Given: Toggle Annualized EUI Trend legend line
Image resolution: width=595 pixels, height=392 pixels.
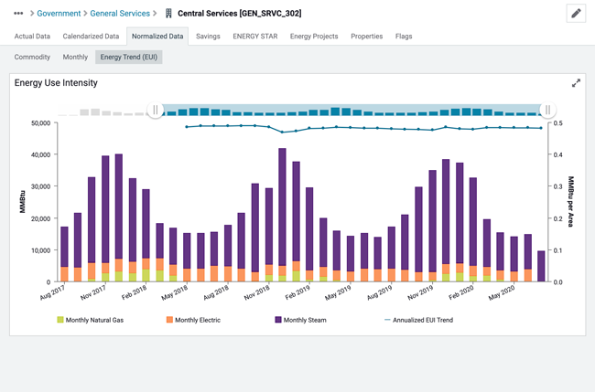Looking at the screenshot, I should tap(423, 320).
